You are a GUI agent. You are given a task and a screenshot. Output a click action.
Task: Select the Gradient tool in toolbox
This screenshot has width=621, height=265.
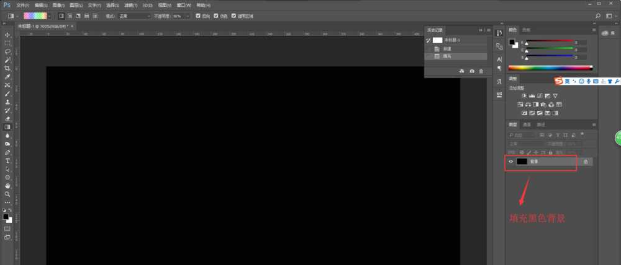point(7,127)
